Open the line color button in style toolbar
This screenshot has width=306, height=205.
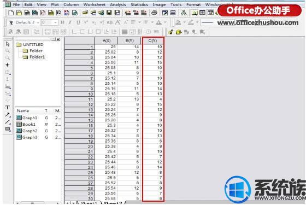[191, 22]
